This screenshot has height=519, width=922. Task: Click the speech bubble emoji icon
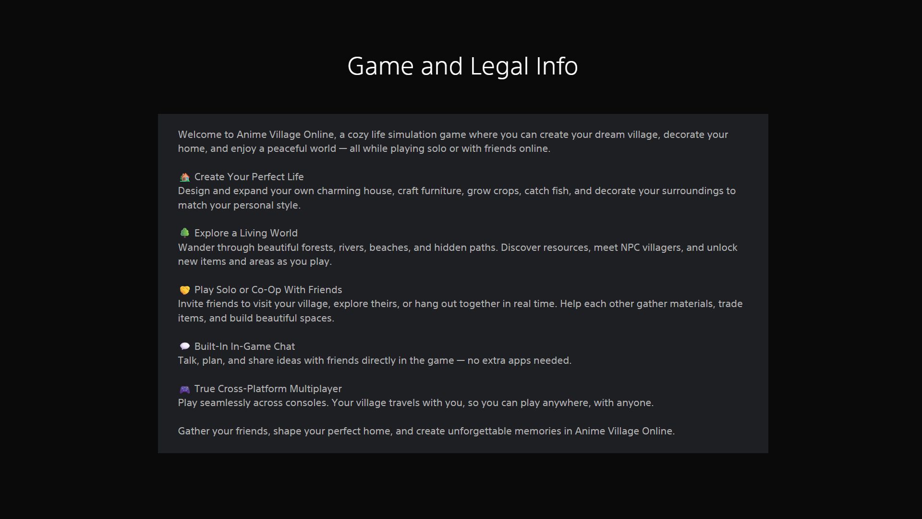[184, 346]
